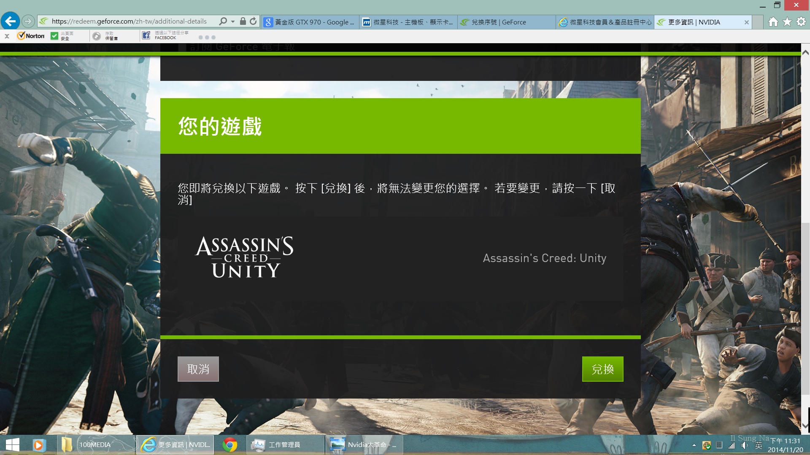Click the browser forward arrow button

[x=28, y=21]
